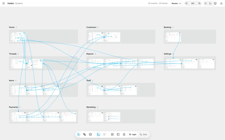Viewport: 225px width, 140px height.
Task: Switch app theme to dark using the header moon icon
Action: point(210,3)
